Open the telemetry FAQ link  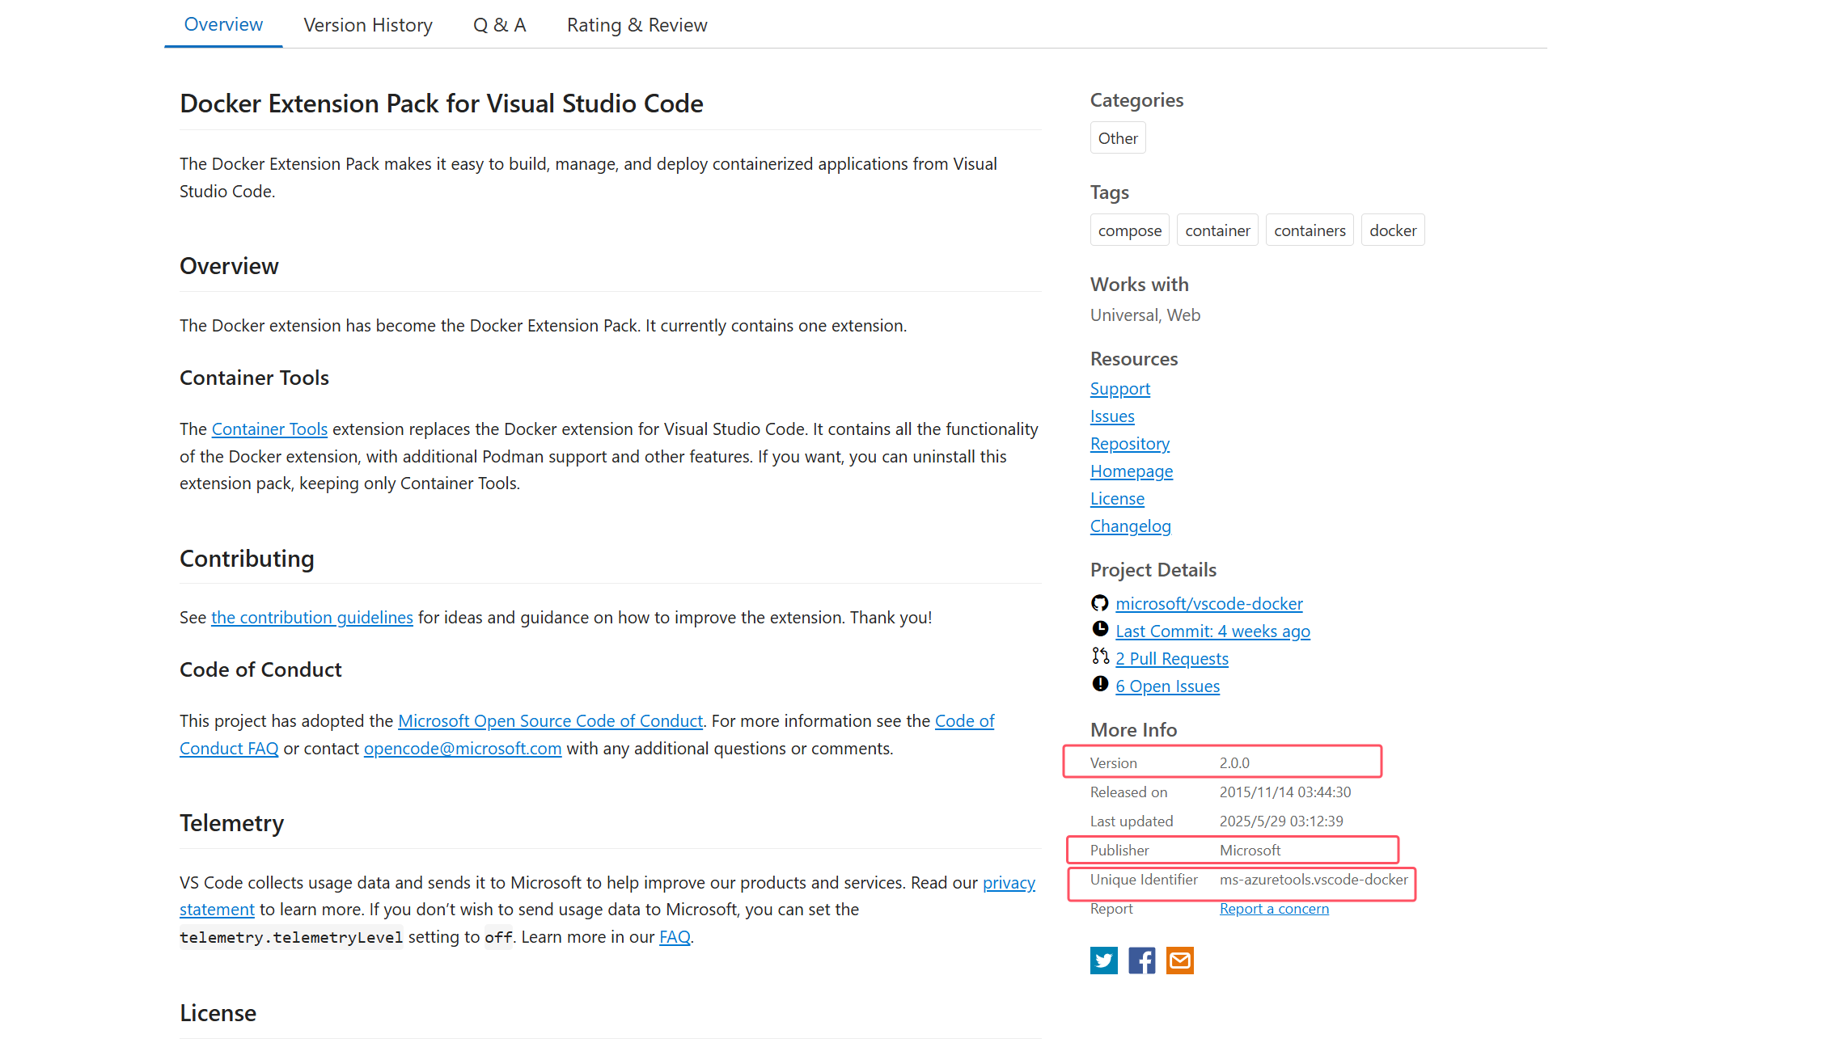675,937
